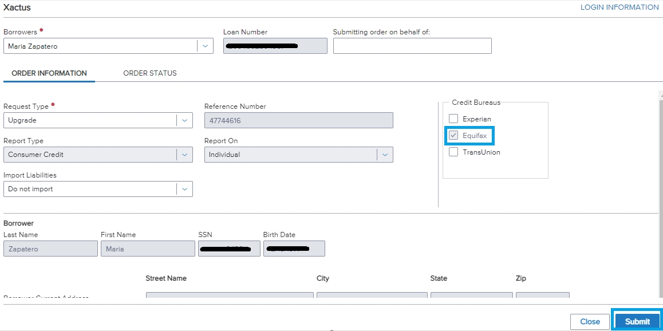
Task: Switch to the ORDER STATUS tab
Action: tap(150, 73)
